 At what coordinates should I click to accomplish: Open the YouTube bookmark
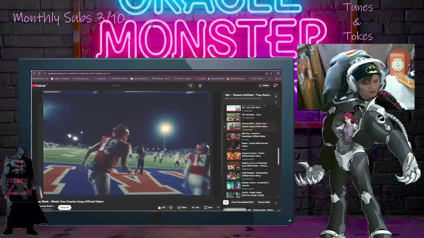point(201,79)
